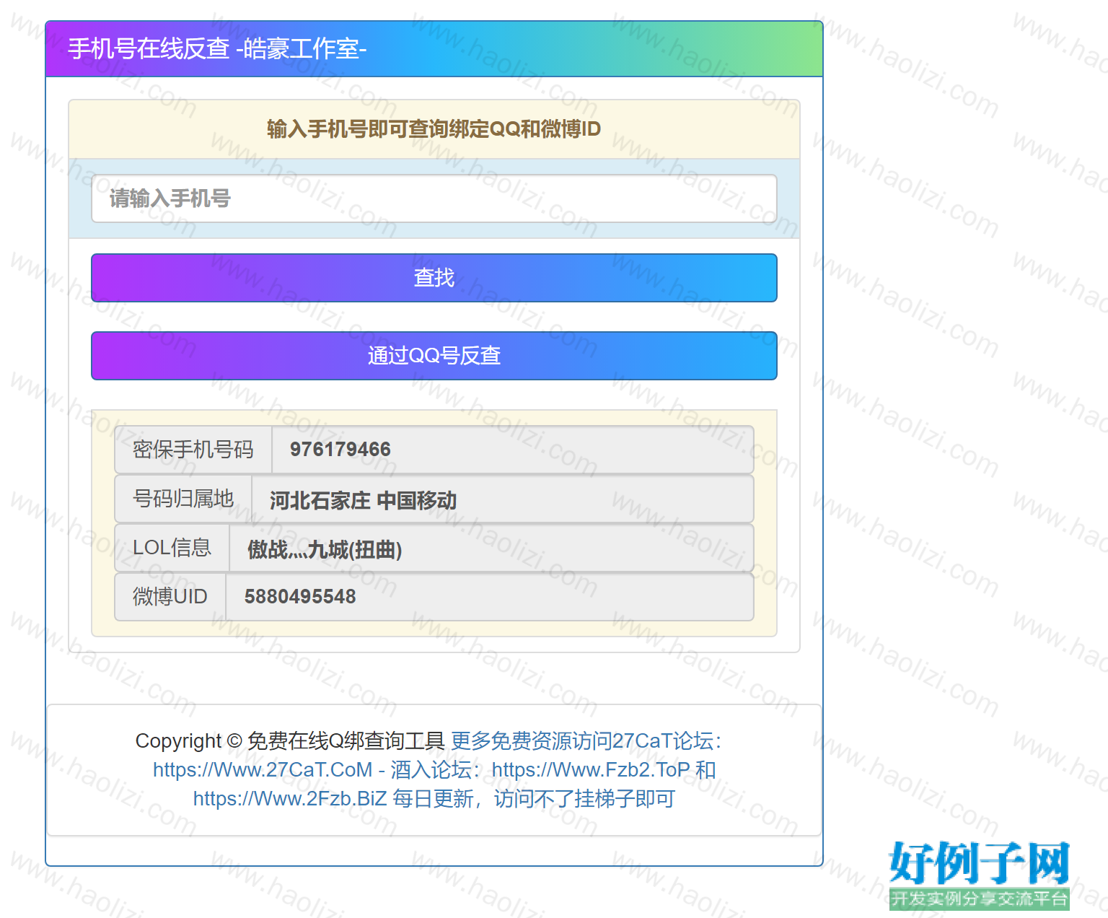This screenshot has width=1108, height=918.
Task: Click the heading 输入手机号即可查询绑定QQ和微博ID
Action: (434, 129)
